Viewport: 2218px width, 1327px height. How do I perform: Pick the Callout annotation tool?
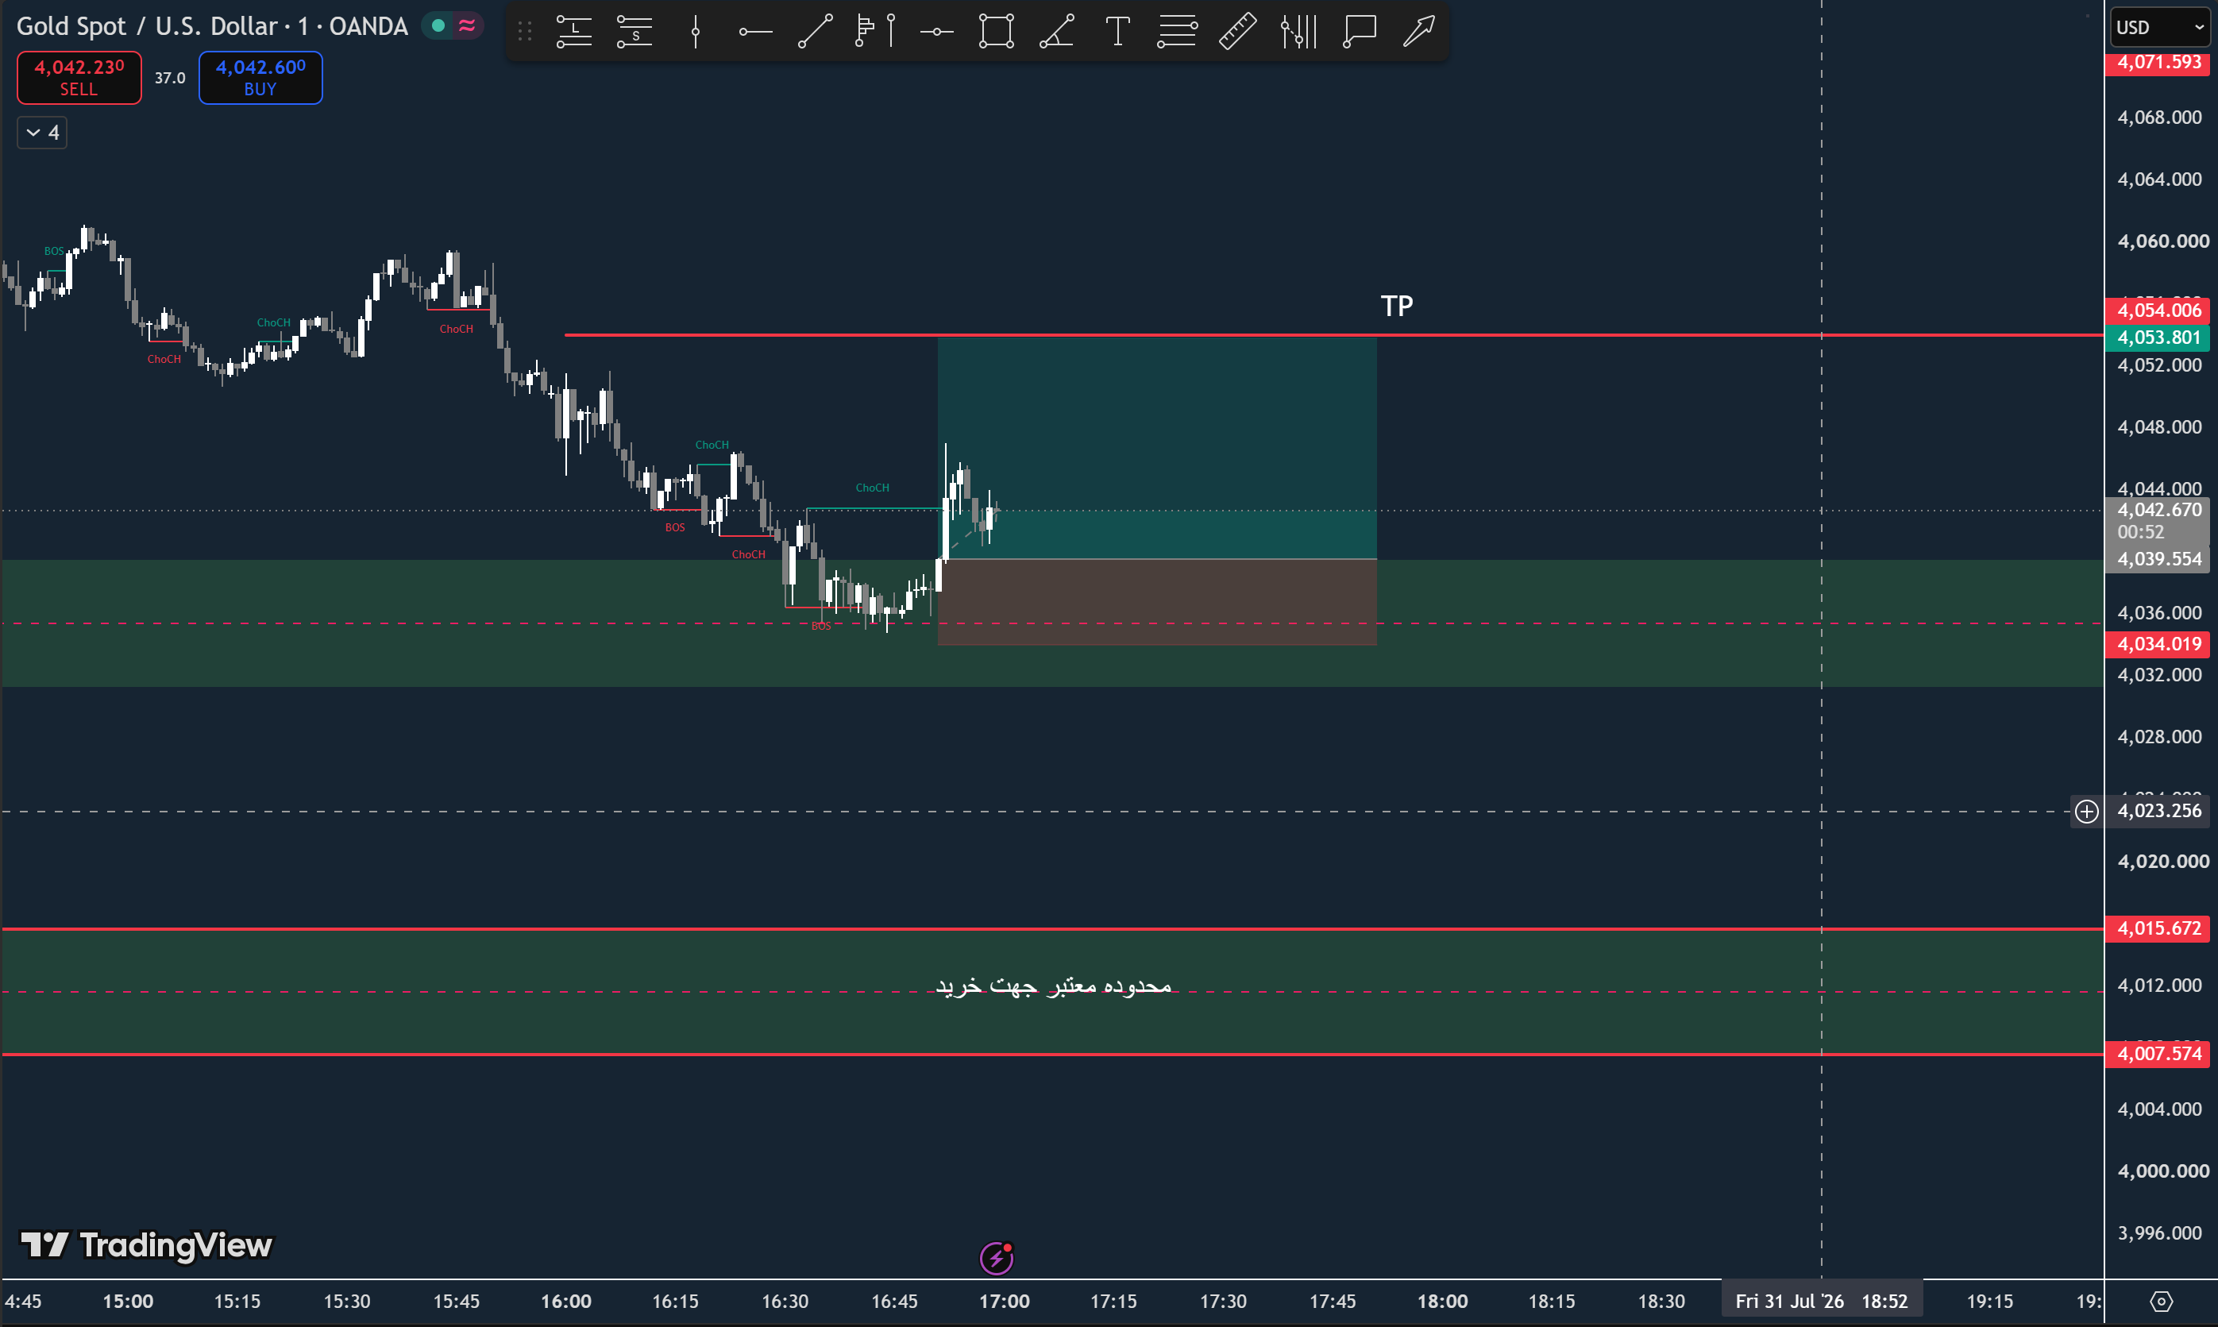click(1359, 31)
